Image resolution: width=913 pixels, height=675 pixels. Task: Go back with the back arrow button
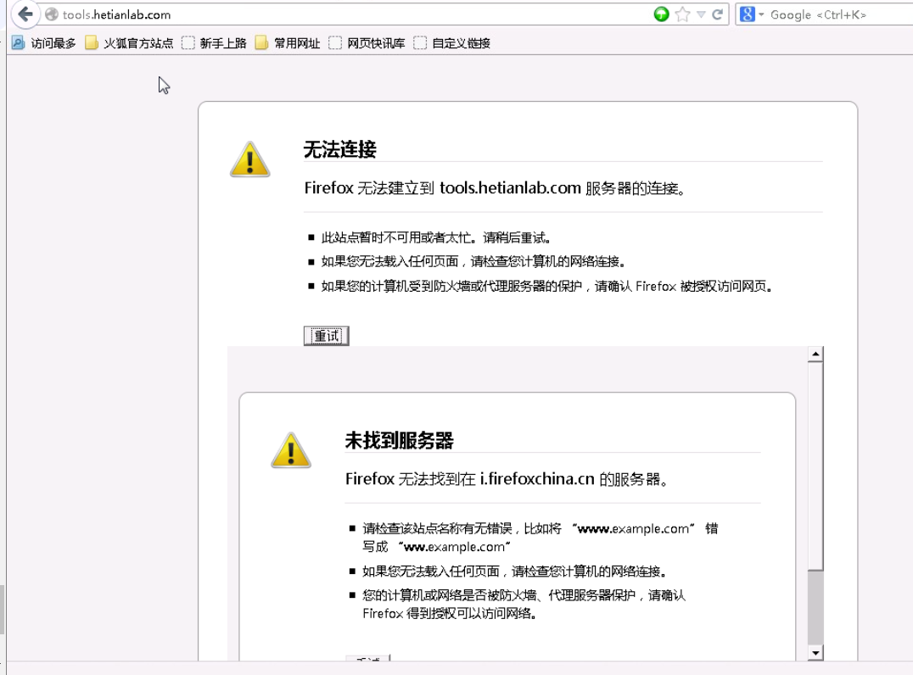point(25,14)
